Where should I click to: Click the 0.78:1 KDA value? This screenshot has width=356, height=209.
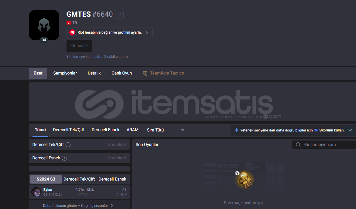coord(84,190)
